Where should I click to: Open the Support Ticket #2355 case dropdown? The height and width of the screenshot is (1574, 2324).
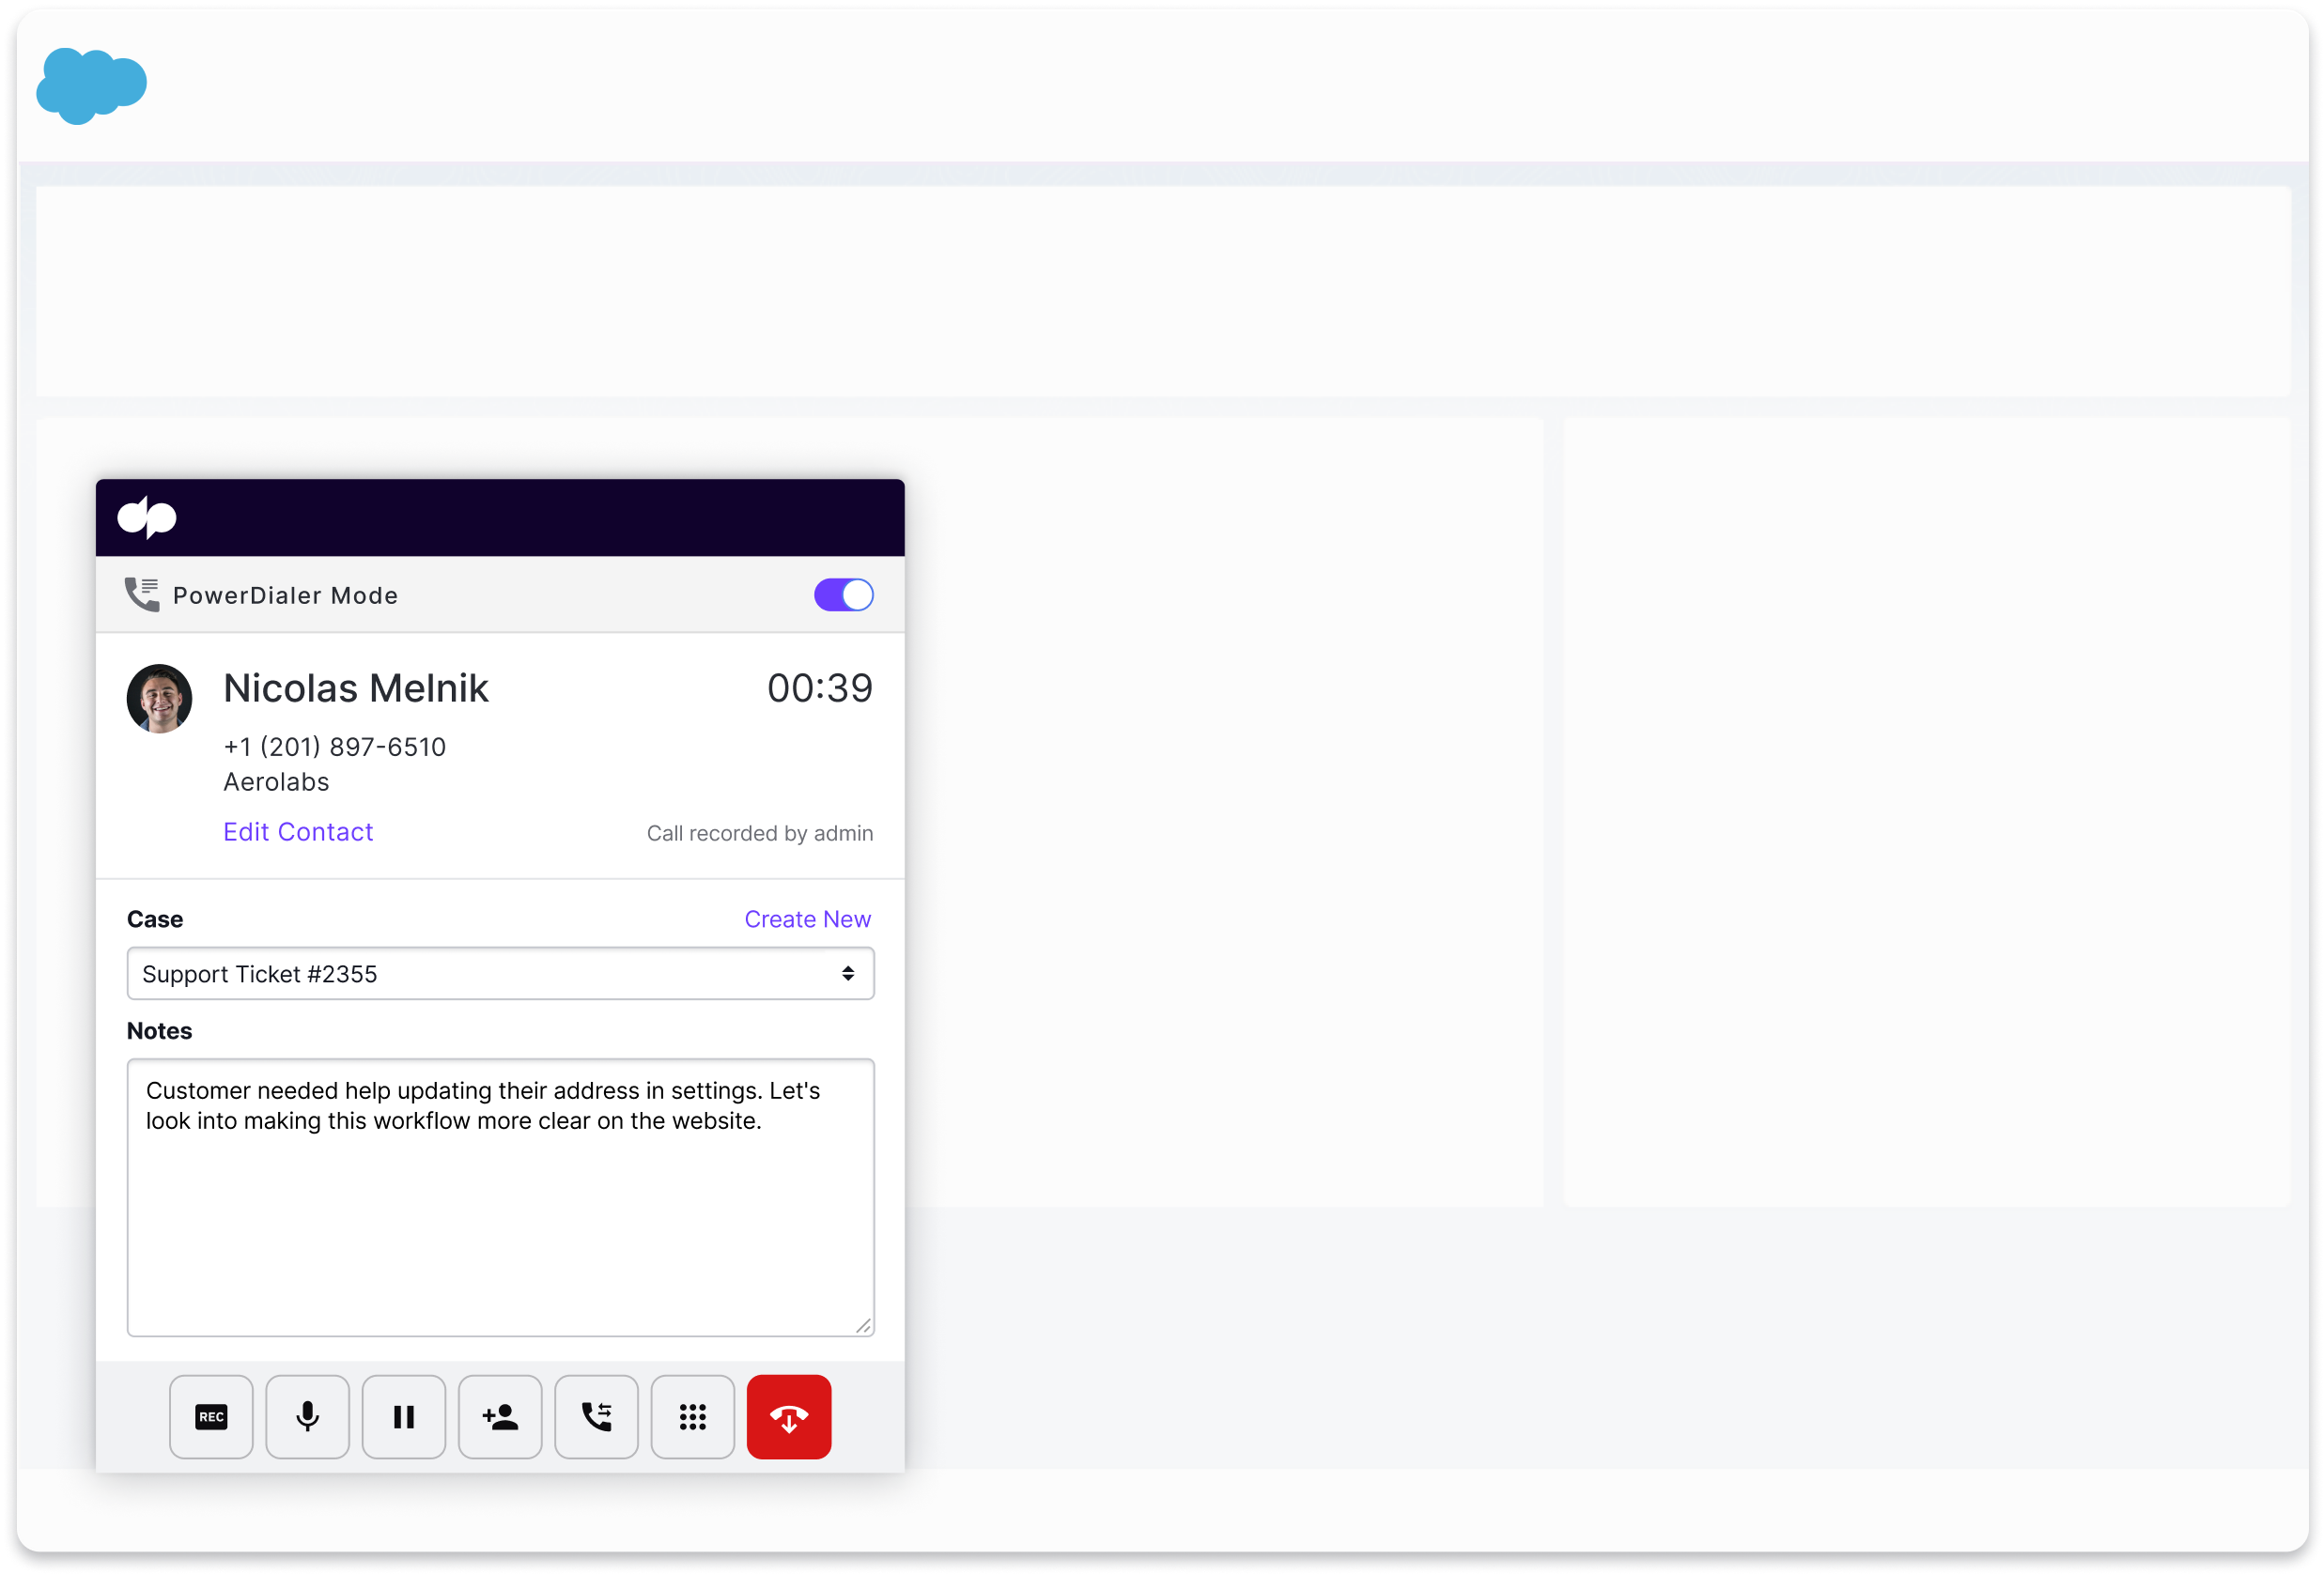pyautogui.click(x=500, y=973)
